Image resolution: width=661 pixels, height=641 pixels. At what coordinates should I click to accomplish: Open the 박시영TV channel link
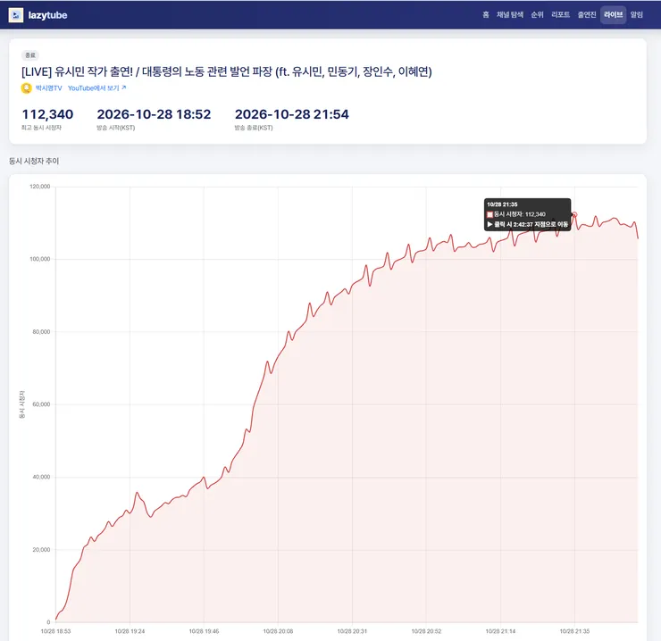[x=48, y=88]
